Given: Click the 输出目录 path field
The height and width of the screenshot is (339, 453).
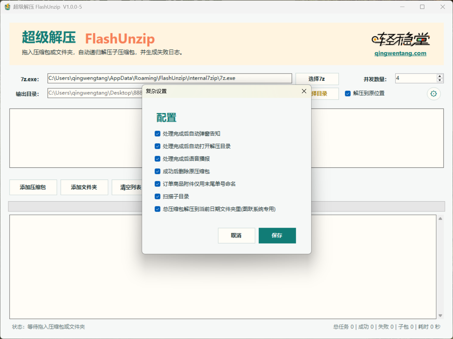Looking at the screenshot, I should point(95,93).
